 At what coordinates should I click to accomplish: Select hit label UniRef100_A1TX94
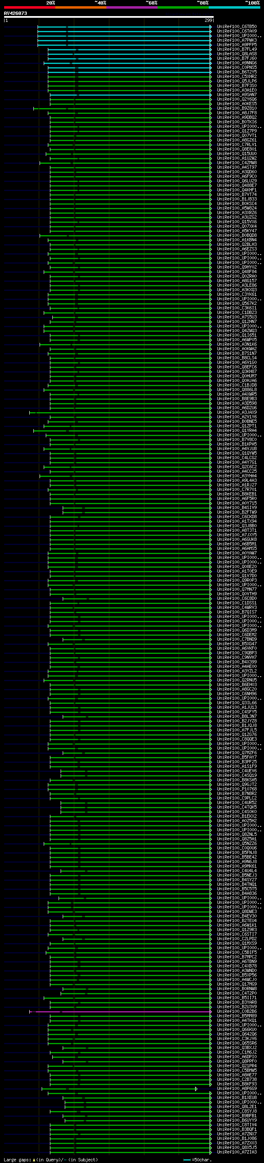(237, 521)
